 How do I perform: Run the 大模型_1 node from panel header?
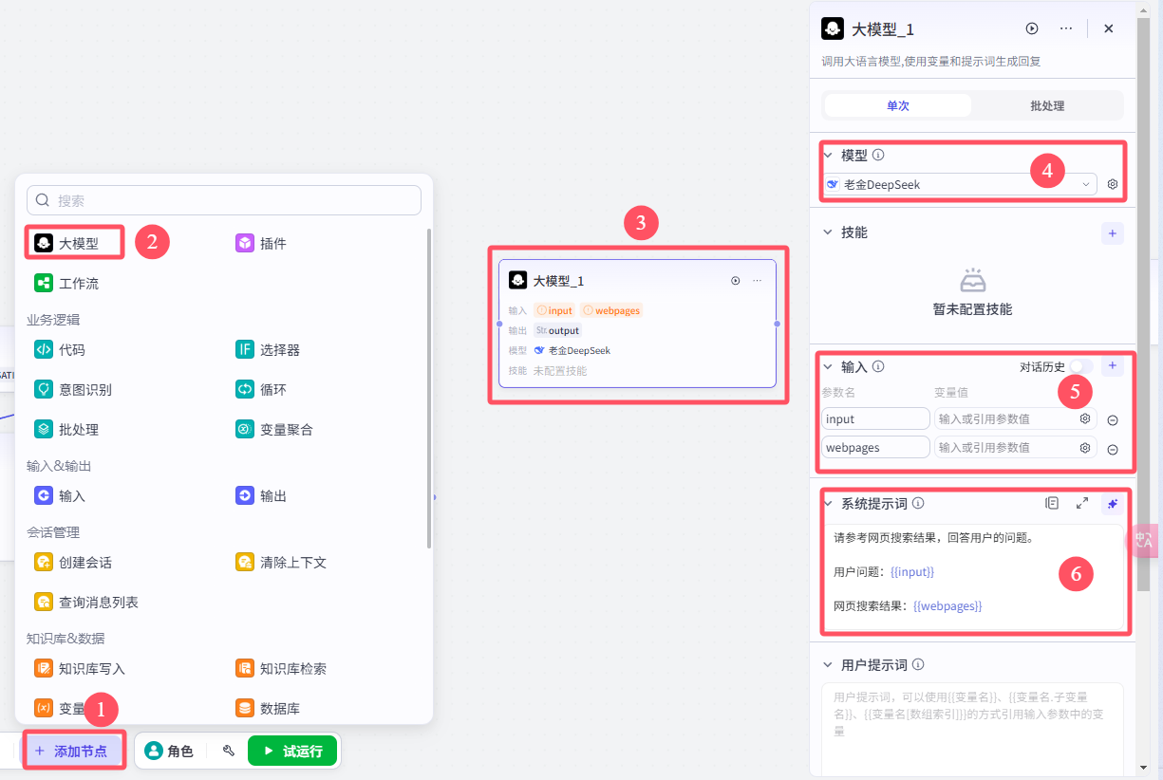(1032, 28)
